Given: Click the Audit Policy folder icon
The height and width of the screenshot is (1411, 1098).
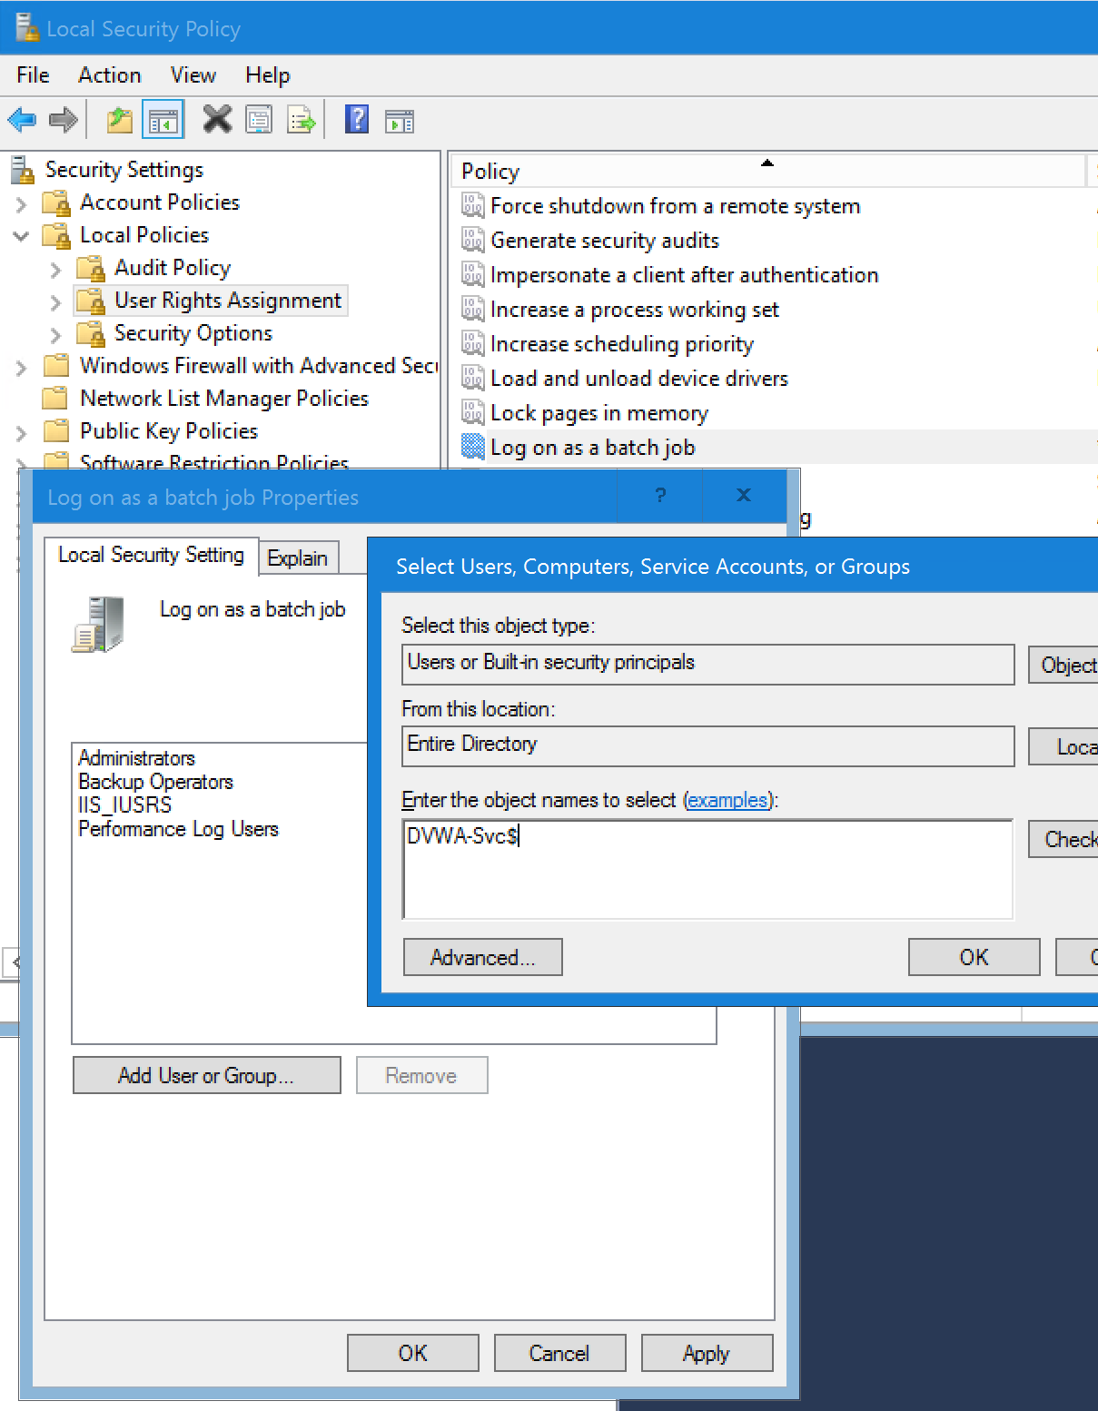Looking at the screenshot, I should (x=91, y=268).
